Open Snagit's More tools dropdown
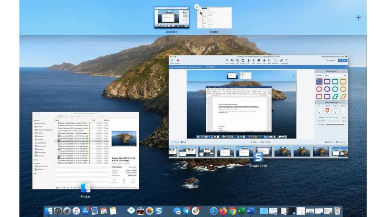 [x=287, y=60]
